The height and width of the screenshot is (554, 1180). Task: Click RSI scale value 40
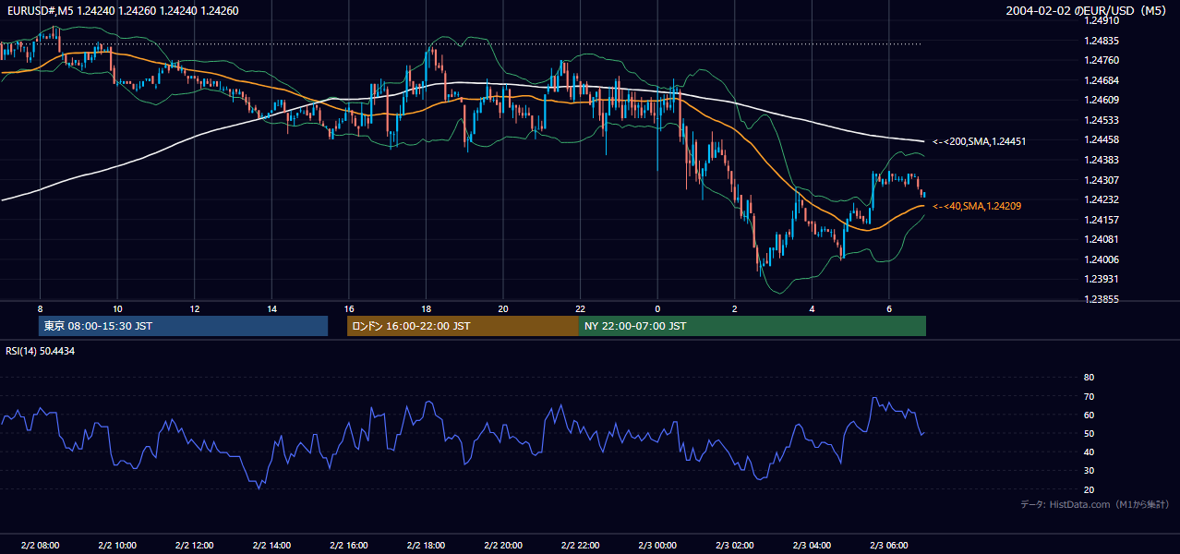point(1089,452)
